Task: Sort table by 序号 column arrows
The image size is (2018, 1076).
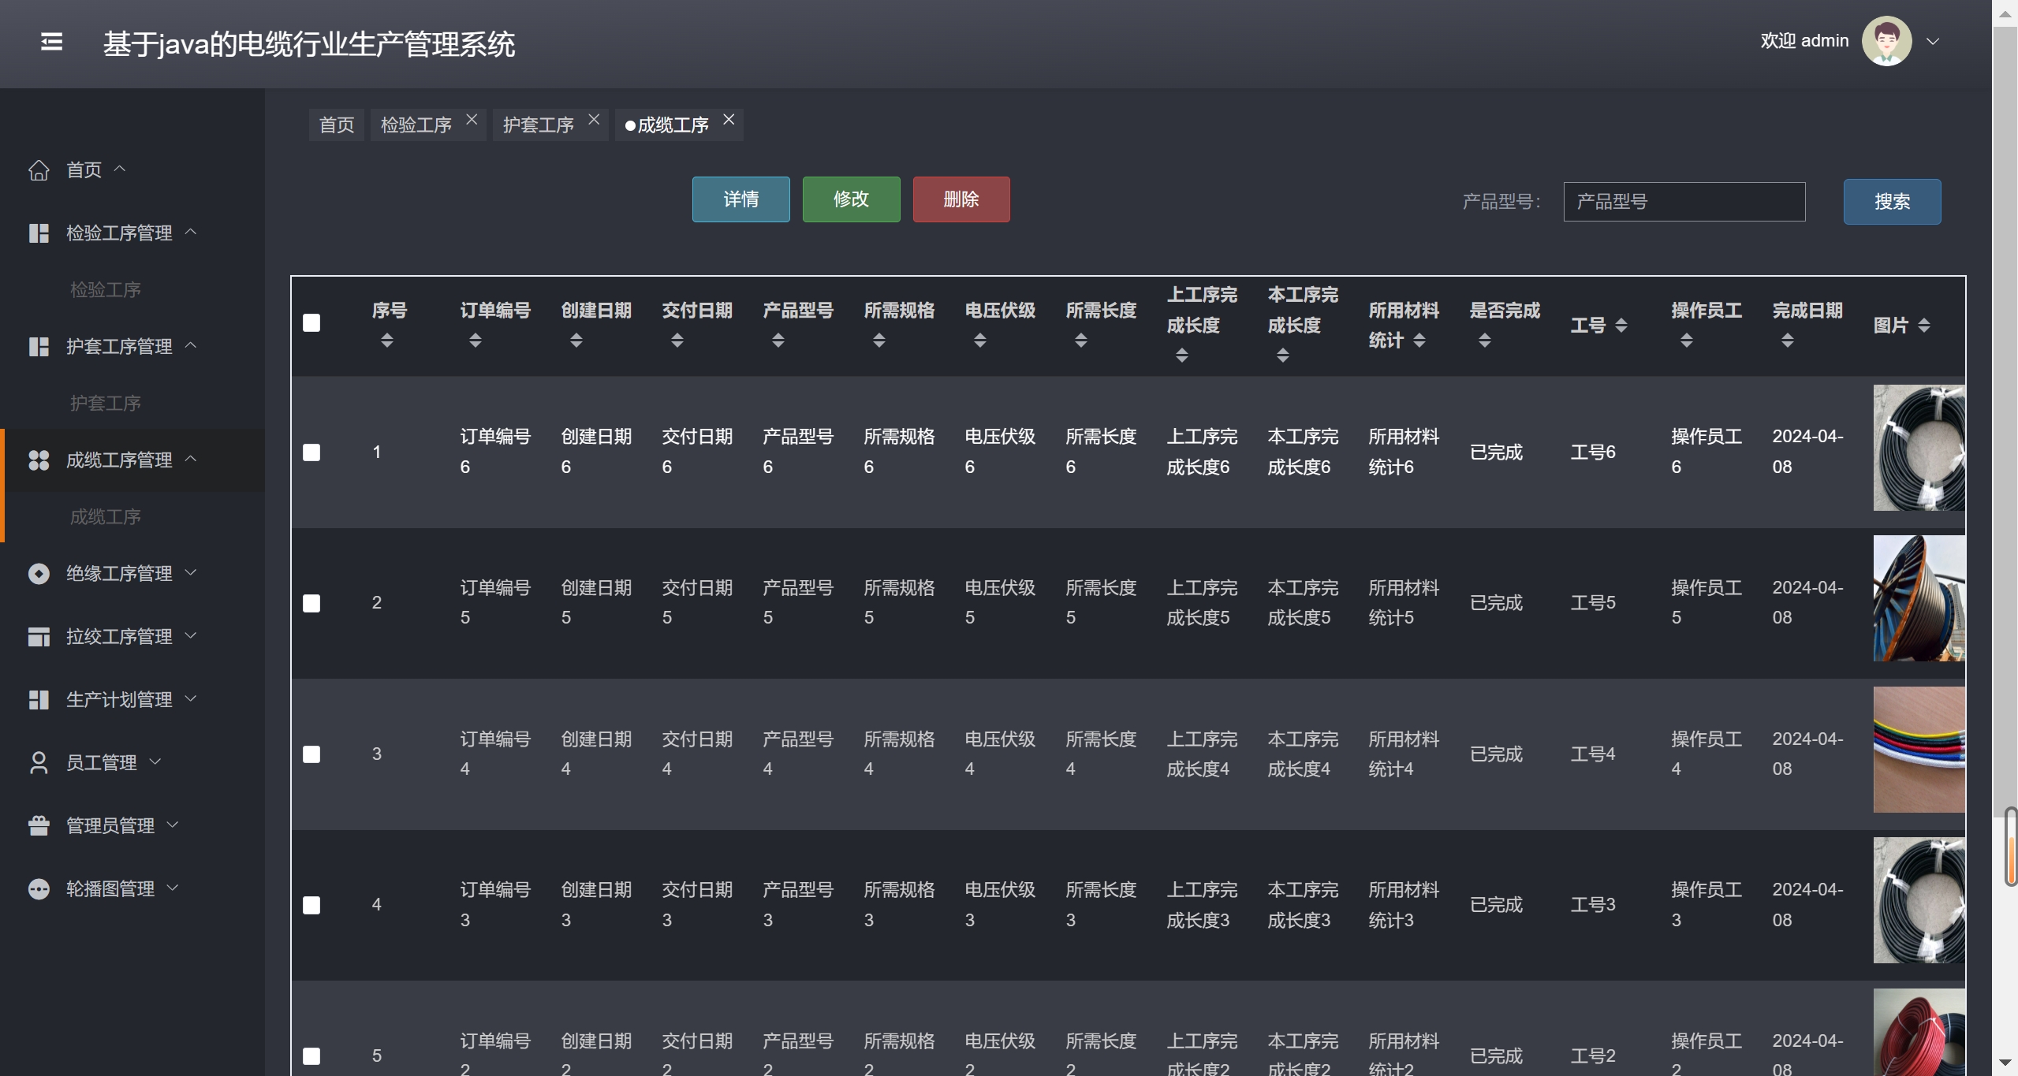Action: (x=386, y=341)
